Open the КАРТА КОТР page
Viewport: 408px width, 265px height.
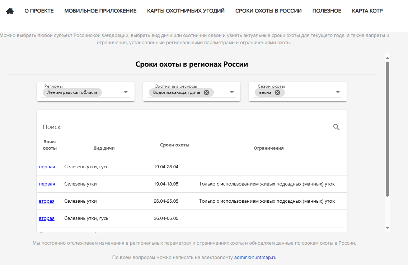[x=367, y=11]
